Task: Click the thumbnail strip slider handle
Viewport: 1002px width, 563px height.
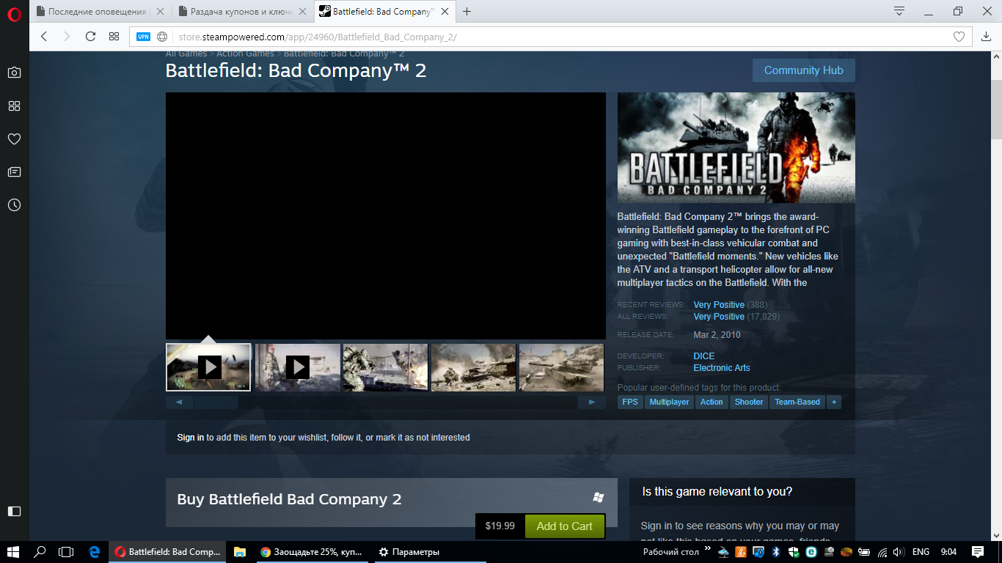Action: (216, 402)
